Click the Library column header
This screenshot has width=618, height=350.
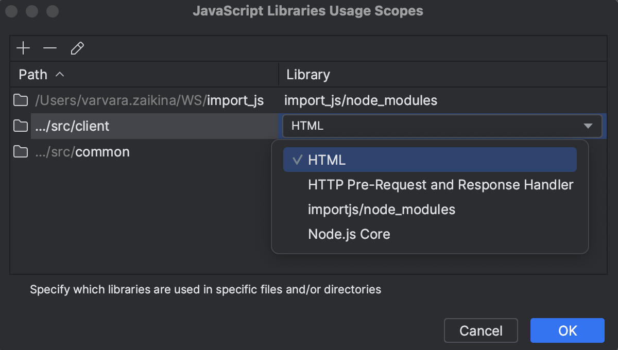[307, 75]
